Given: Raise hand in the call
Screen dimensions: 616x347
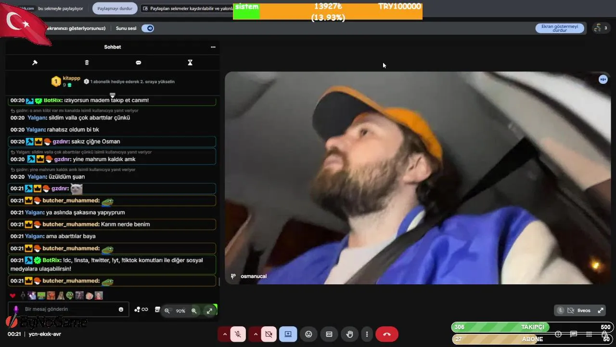Looking at the screenshot, I should [350, 334].
